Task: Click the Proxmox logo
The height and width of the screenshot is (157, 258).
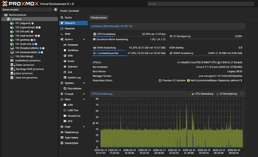Action: tap(20, 4)
